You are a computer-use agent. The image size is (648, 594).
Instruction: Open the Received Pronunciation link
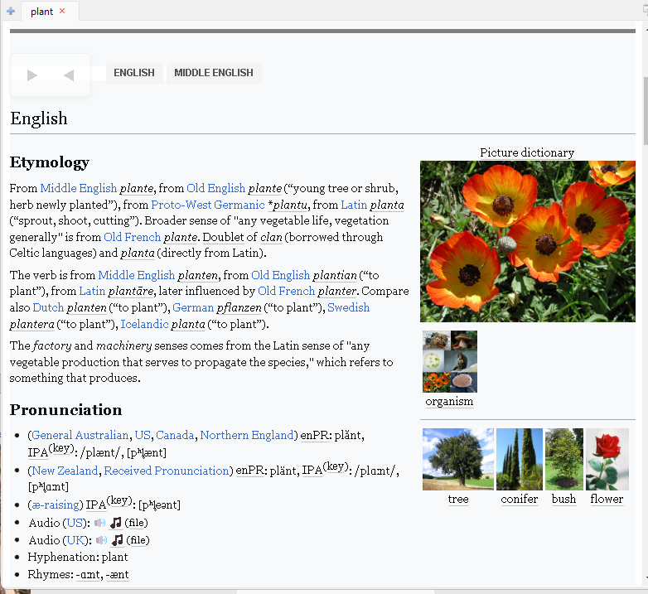167,471
